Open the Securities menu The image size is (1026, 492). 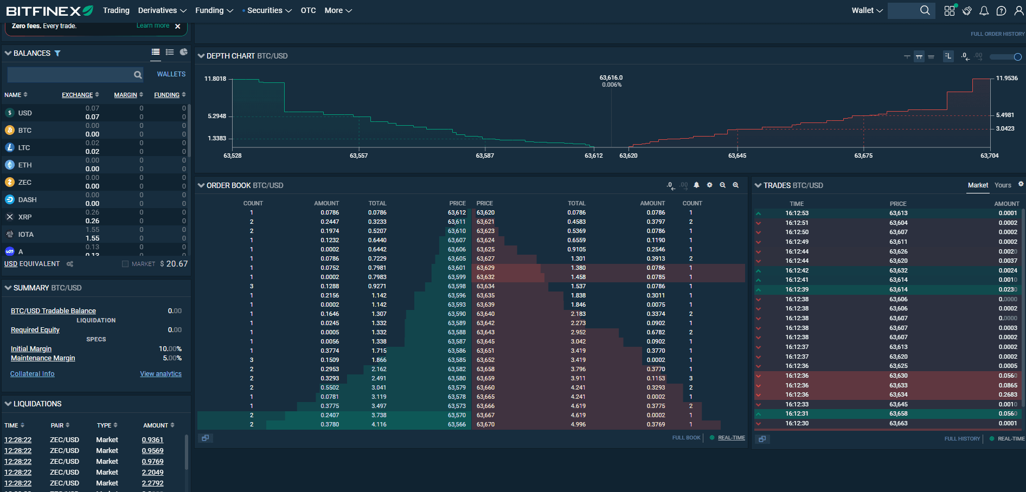[x=269, y=10]
